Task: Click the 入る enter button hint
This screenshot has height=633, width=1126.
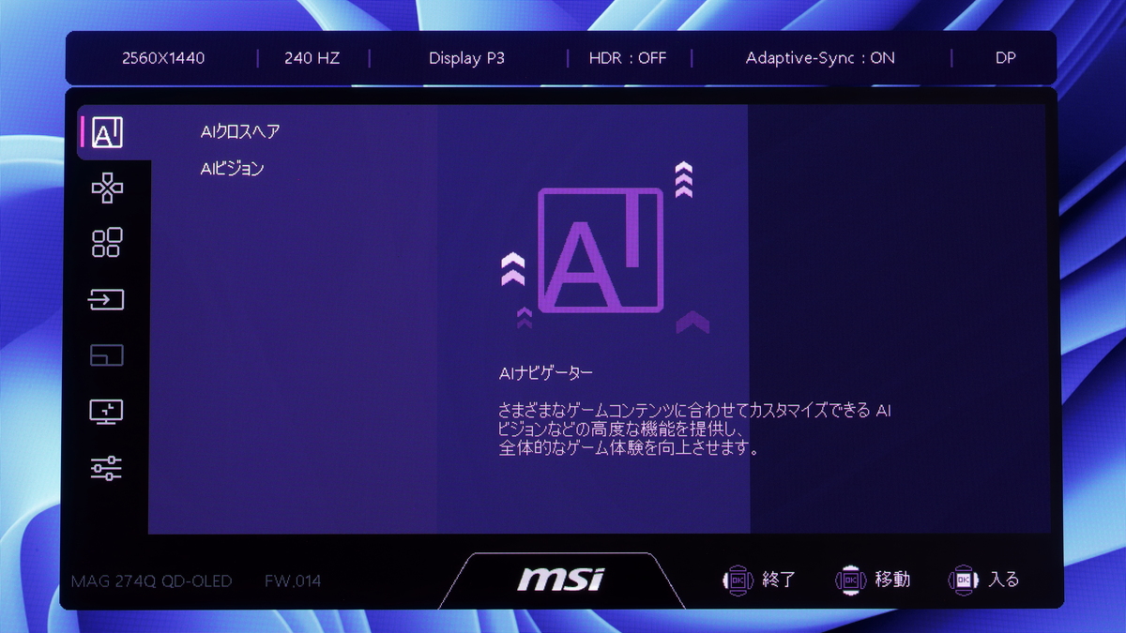Action: (984, 580)
